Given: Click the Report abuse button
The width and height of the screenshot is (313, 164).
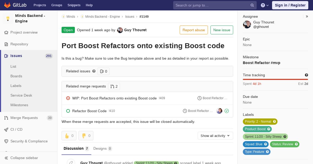Looking at the screenshot, I should pyautogui.click(x=194, y=30).
